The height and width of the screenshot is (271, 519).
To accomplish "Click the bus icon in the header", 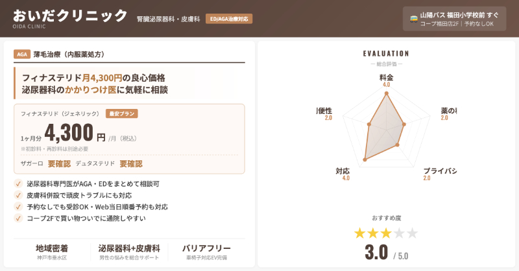I will coord(414,19).
